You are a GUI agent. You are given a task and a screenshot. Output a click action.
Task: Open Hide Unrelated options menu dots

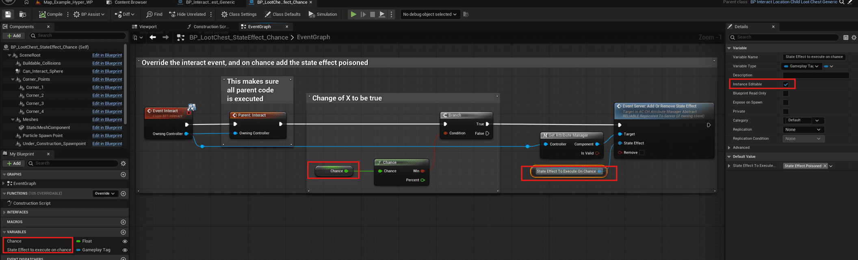(x=211, y=14)
